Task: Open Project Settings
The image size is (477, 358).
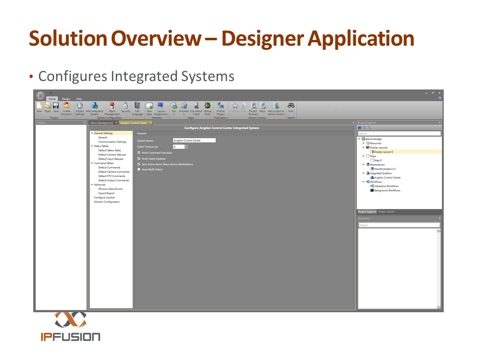Action: pyautogui.click(x=79, y=105)
